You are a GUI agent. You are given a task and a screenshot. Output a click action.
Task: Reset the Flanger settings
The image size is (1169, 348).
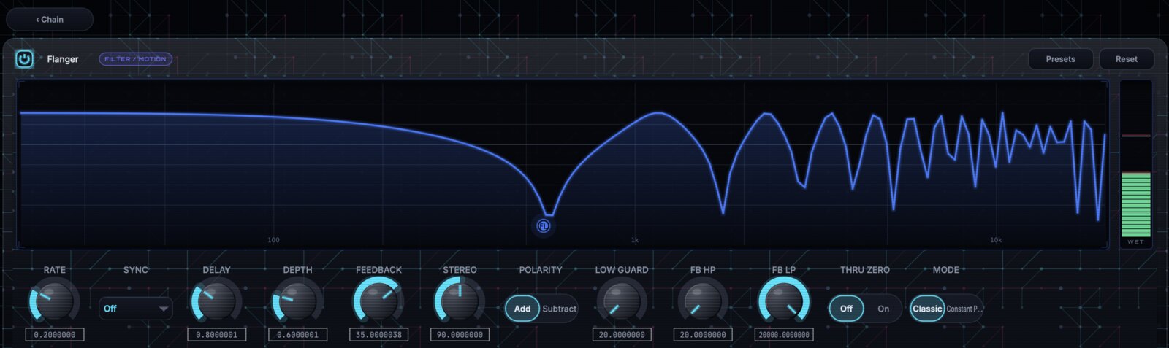coord(1126,59)
